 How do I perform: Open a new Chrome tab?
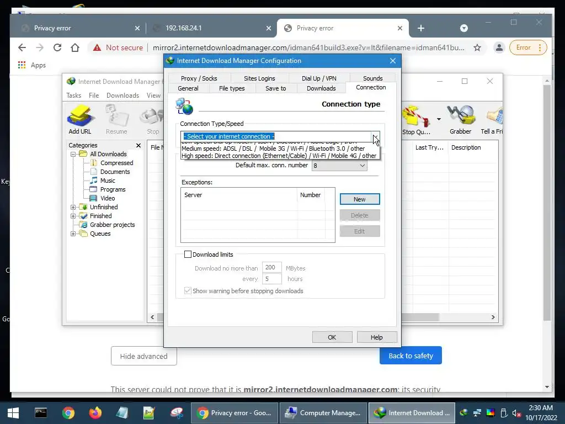click(x=421, y=28)
